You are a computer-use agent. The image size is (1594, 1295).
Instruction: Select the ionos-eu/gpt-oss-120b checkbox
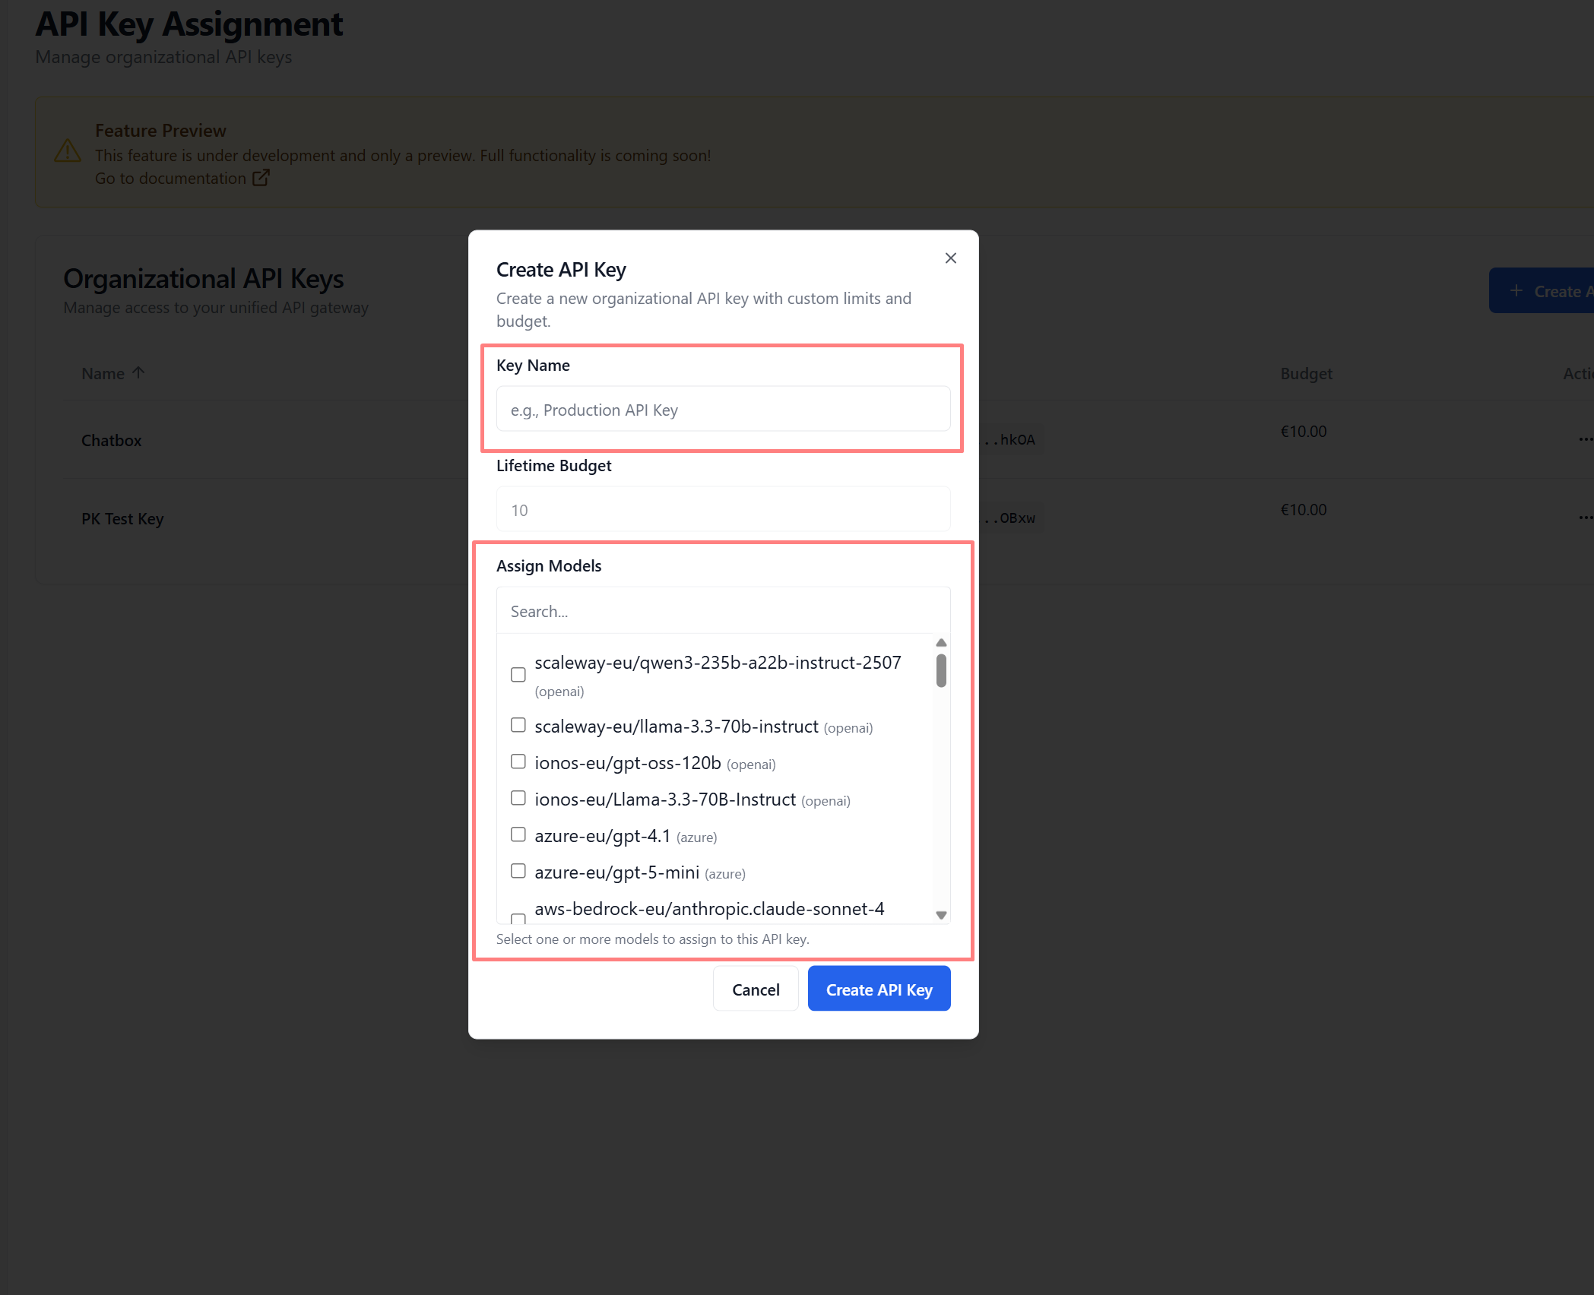click(518, 761)
